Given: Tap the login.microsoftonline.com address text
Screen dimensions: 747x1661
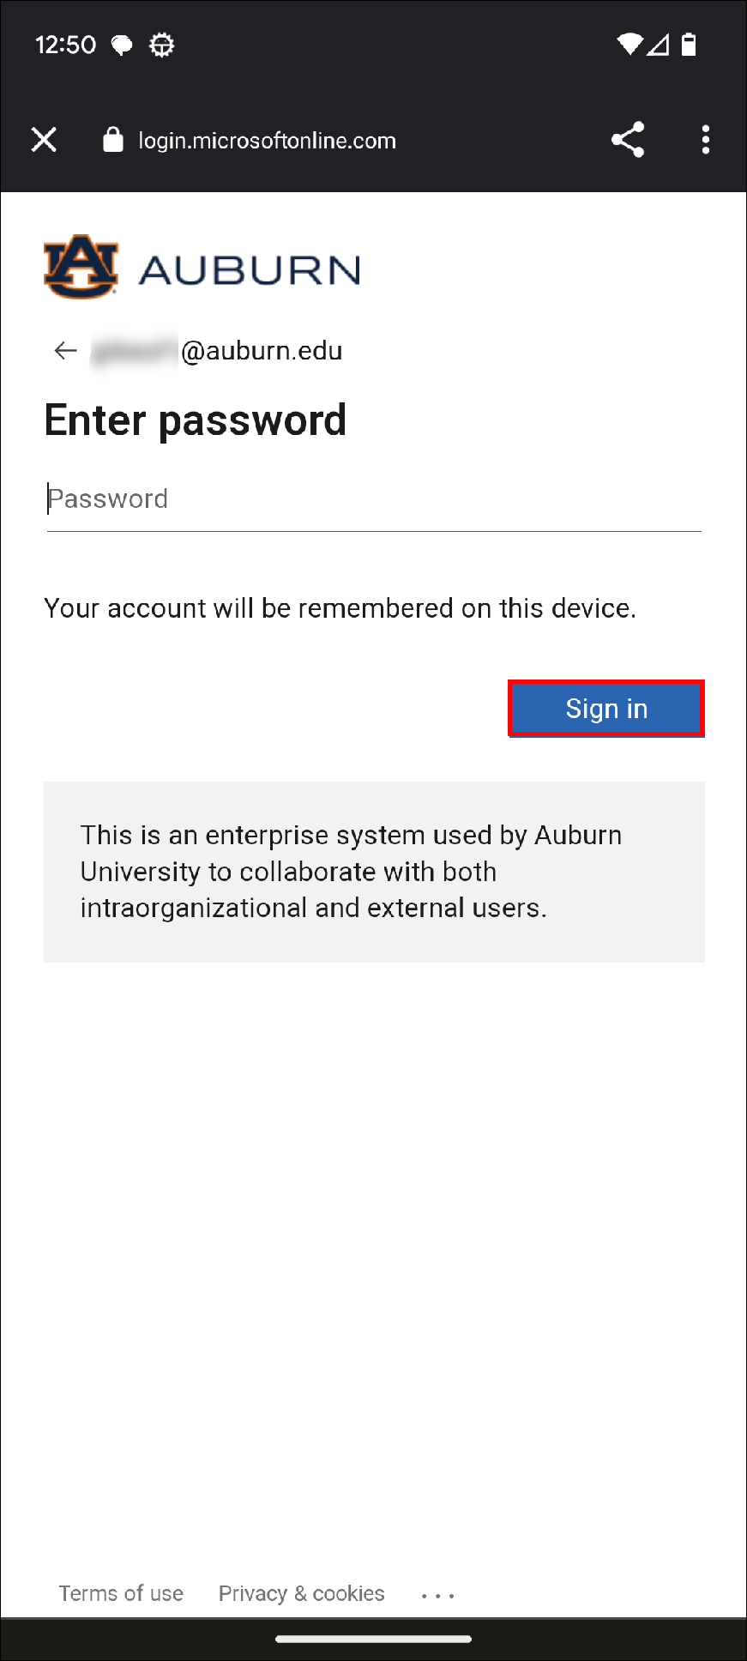Looking at the screenshot, I should coord(267,141).
